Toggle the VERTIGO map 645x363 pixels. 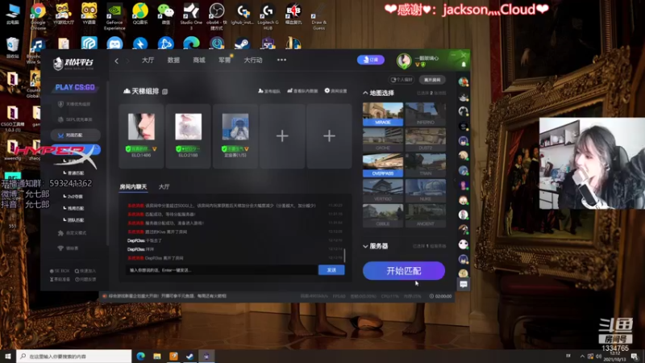(x=382, y=190)
